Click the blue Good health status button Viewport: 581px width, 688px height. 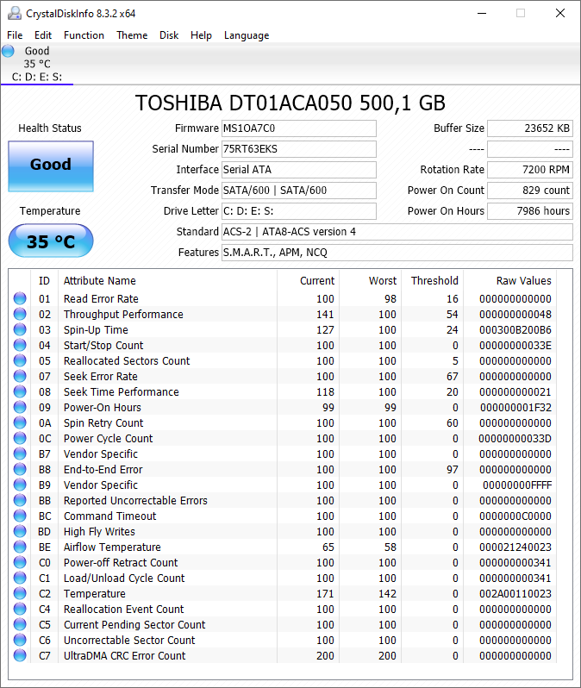tap(51, 166)
